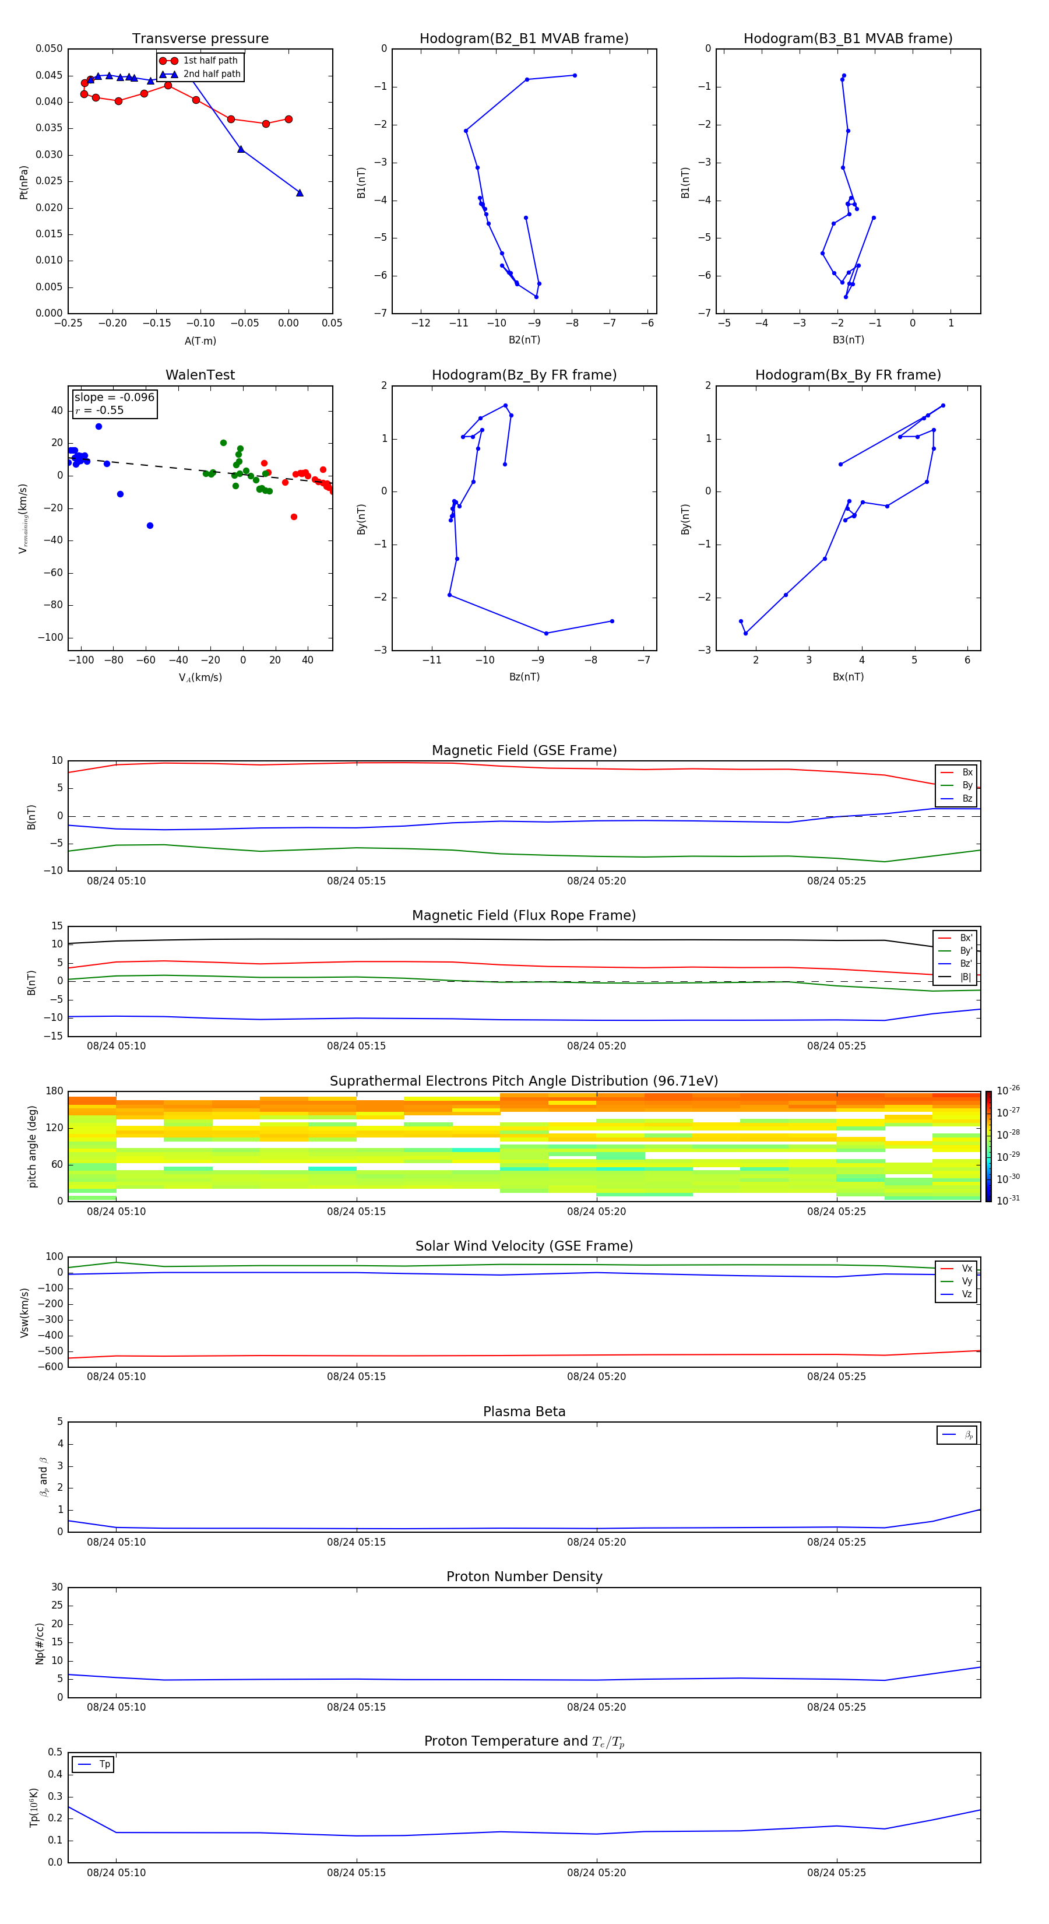Click the "Magnetic Field (Flux Rope Frame)" title

524,916
